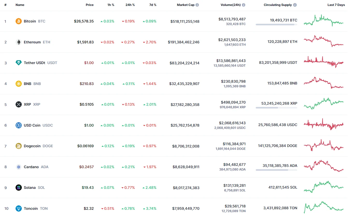Click the Dogecoin logo icon

pos(19,146)
